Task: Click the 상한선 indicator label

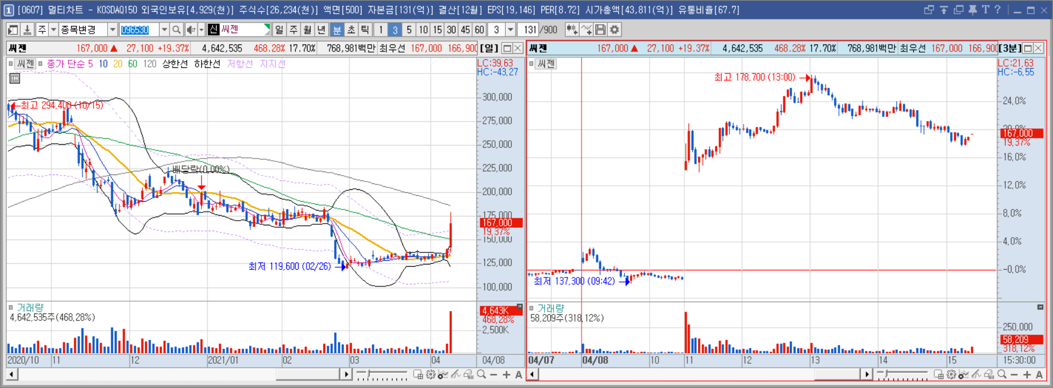Action: tap(175, 64)
